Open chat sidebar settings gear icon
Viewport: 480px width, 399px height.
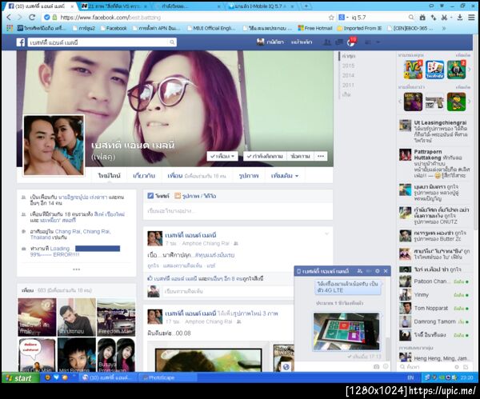coord(457,366)
